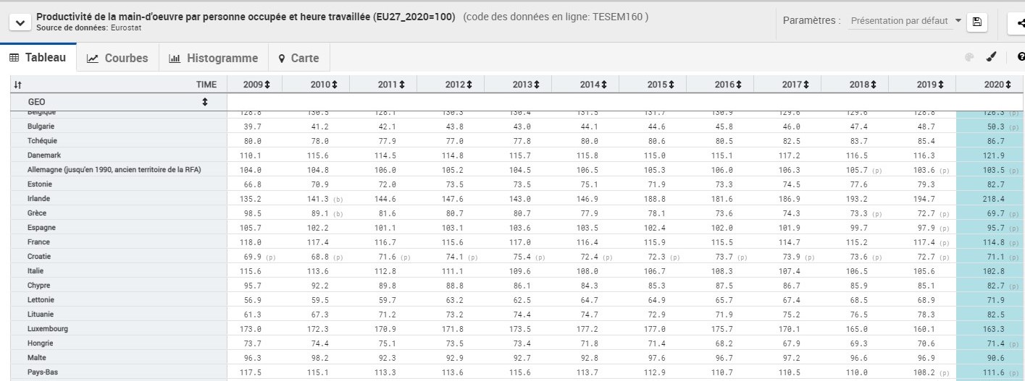Open the Présentation par défaut dropdown
The width and height of the screenshot is (1025, 381).
905,22
